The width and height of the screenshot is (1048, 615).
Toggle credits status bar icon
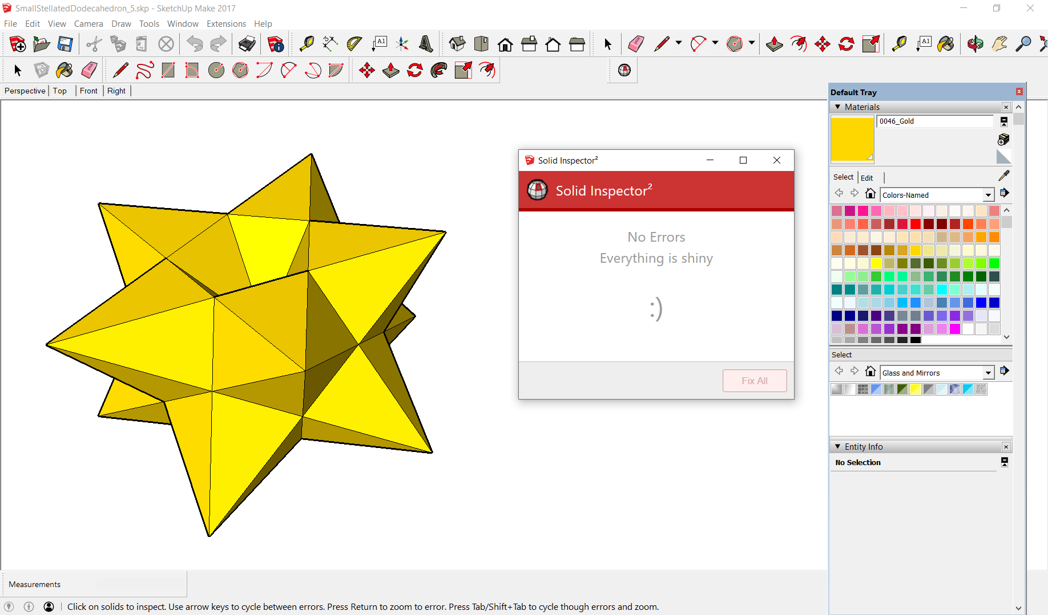(29, 607)
